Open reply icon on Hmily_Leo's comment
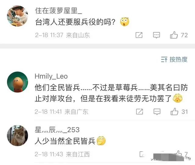 coord(157,112)
